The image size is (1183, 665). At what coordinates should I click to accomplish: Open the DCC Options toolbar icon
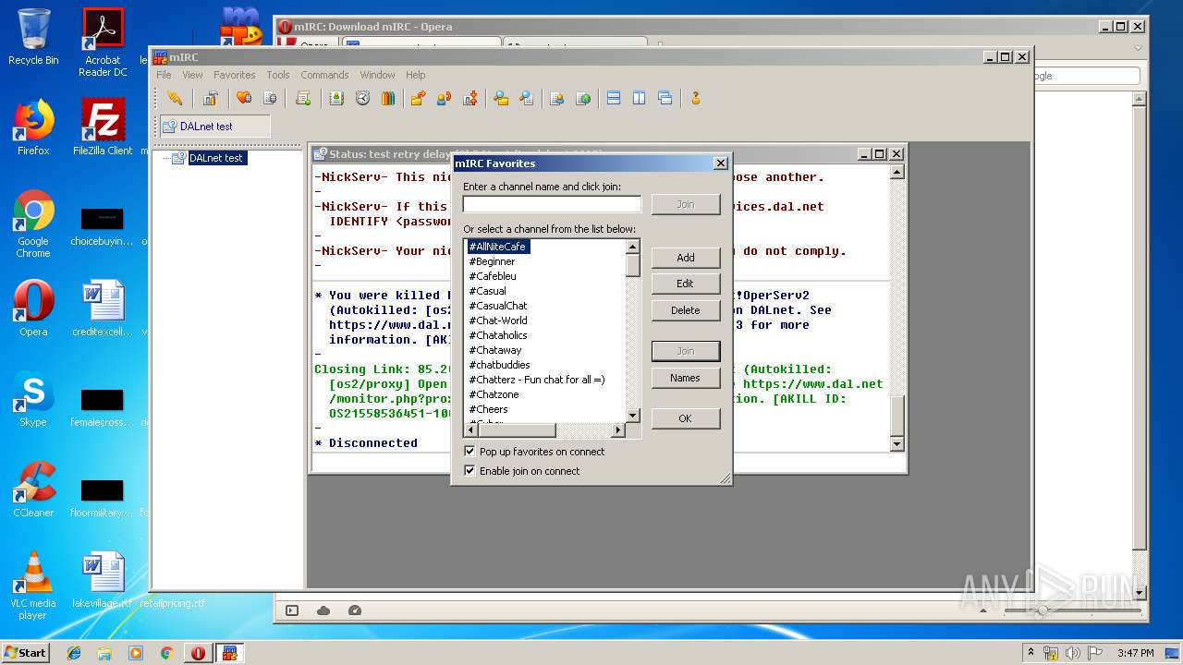click(x=470, y=98)
